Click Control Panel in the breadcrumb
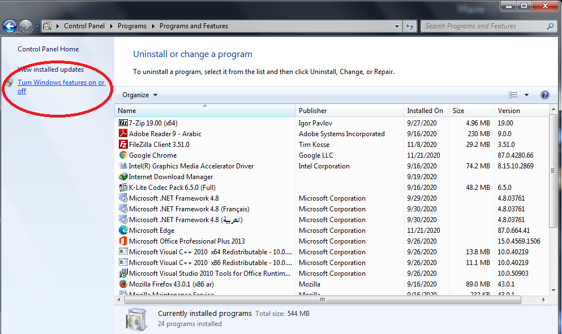Screen dimensions: 562x334 click(84, 26)
